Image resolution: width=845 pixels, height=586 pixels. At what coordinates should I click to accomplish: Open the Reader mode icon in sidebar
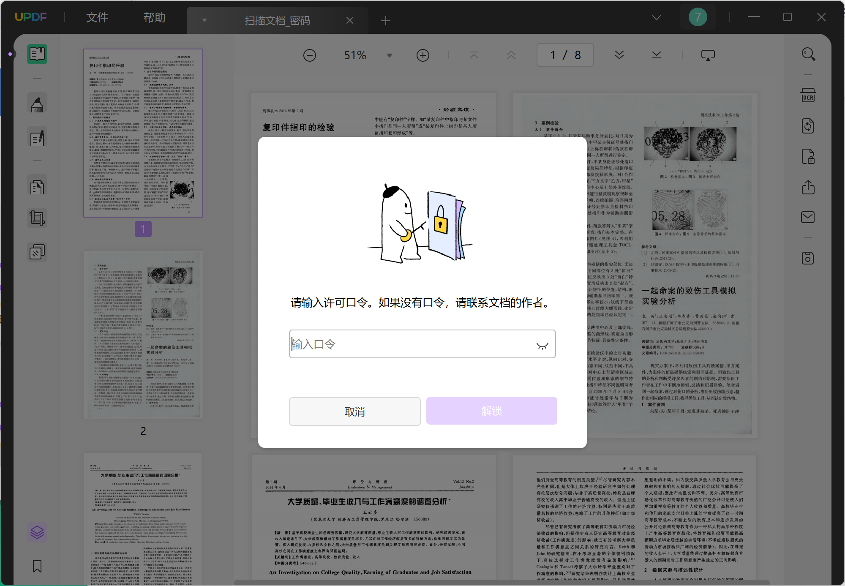(37, 54)
